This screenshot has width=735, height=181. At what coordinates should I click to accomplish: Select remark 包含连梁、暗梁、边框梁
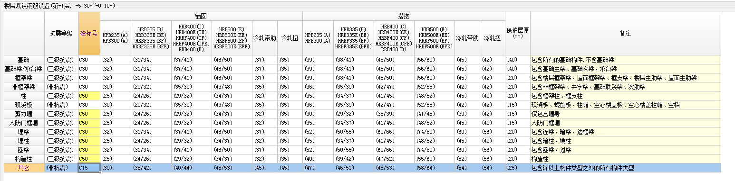625,132
